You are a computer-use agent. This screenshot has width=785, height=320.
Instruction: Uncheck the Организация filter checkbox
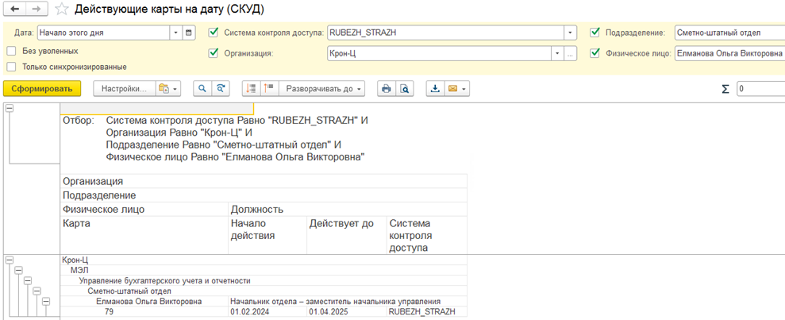213,54
